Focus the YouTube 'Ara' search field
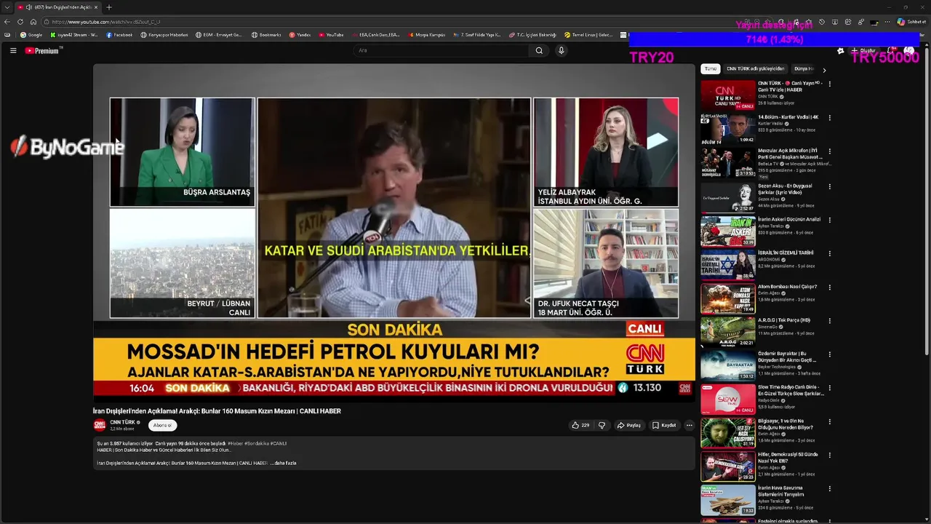The height and width of the screenshot is (524, 931). point(441,51)
